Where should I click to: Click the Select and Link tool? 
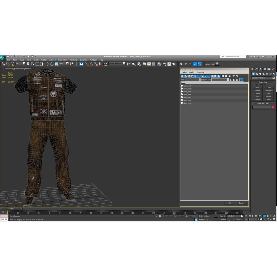click(x=3, y=64)
